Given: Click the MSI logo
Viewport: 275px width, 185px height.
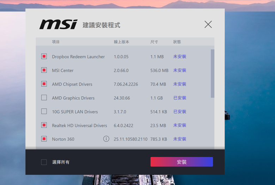Looking at the screenshot, I should (x=59, y=24).
